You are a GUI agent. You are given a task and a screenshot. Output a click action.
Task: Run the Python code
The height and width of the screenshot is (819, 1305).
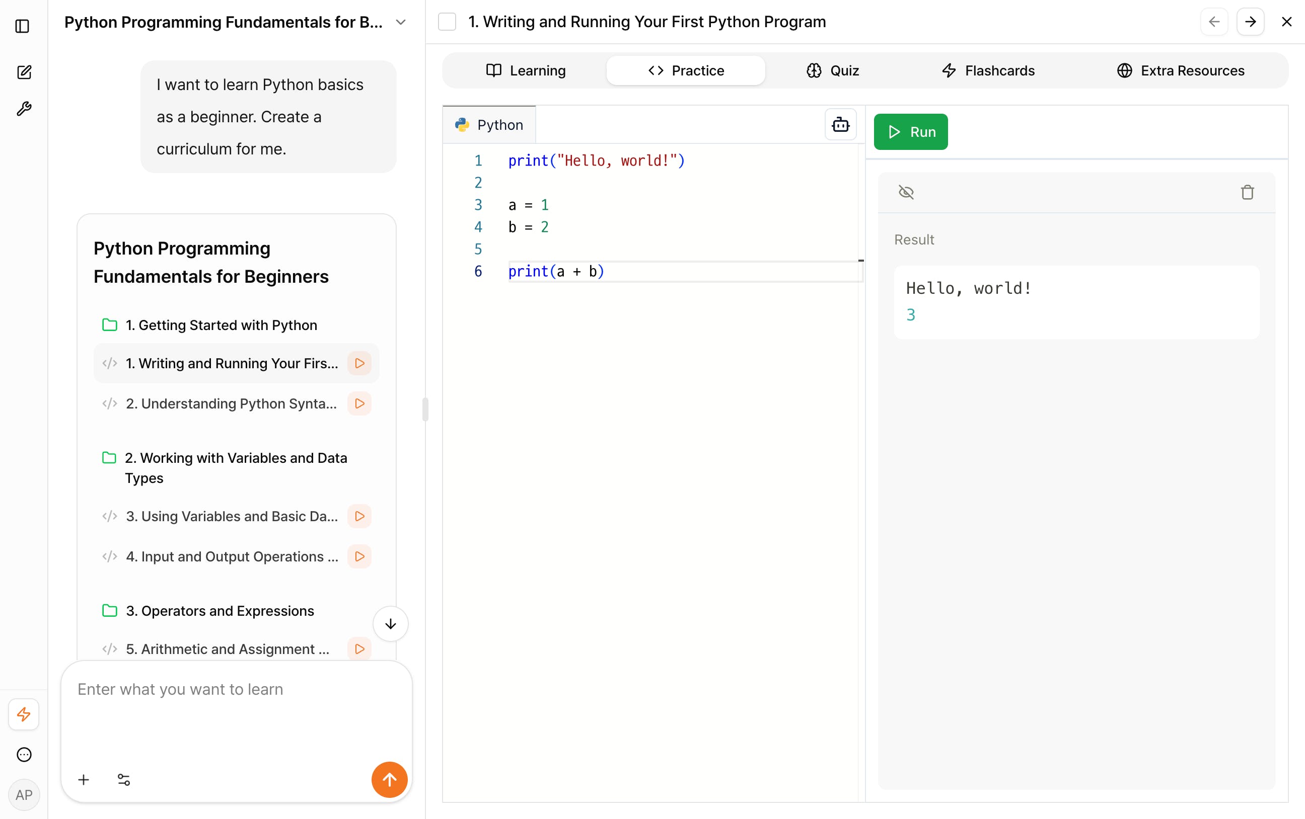pyautogui.click(x=910, y=132)
